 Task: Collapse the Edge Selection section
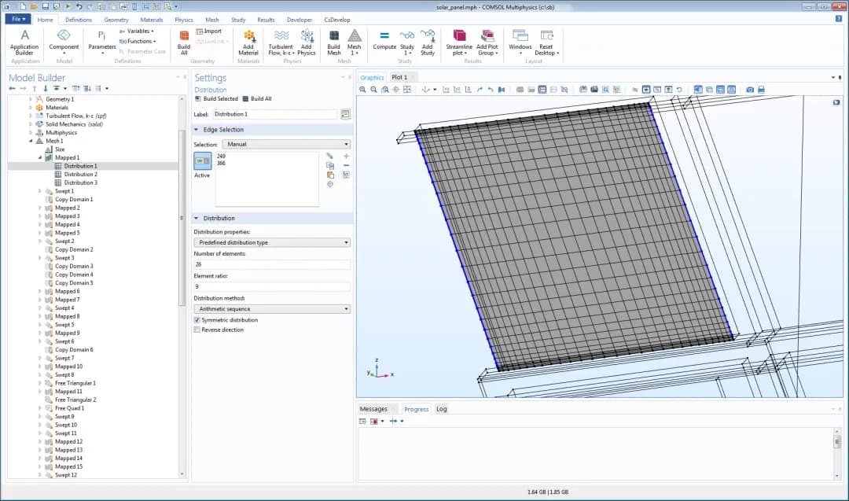[x=197, y=130]
